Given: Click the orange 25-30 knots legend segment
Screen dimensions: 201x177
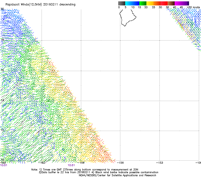Looking at the screenshot, I should click(x=157, y=3).
